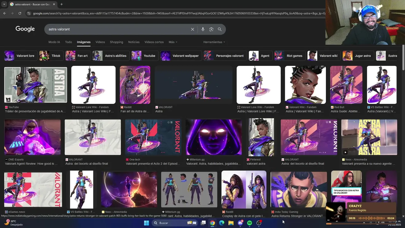Open a new browser tab
The image size is (405, 228).
tap(61, 4)
